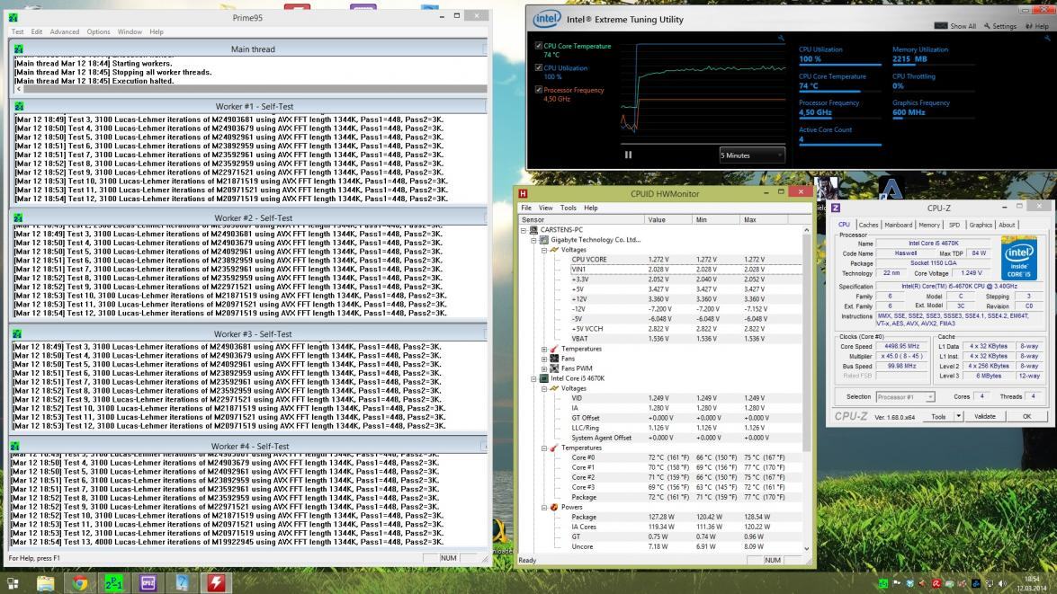This screenshot has width=1057, height=594.
Task: Collapse the Intel Core i5 4670K node
Action: 533,378
